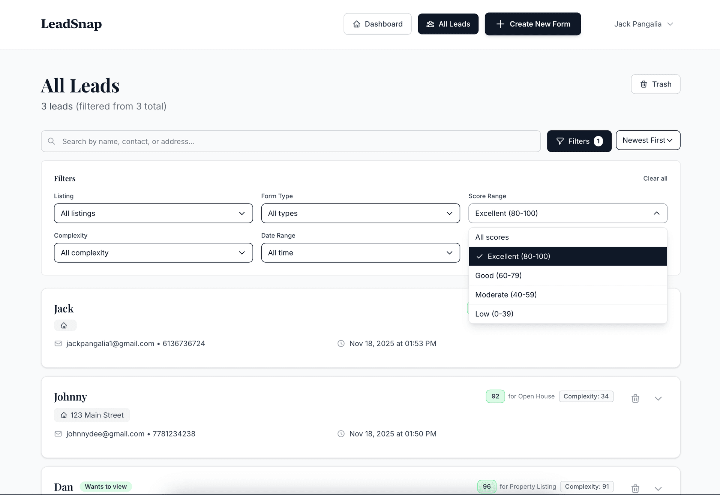Click the plus icon on Create New Form
Image resolution: width=720 pixels, height=495 pixels.
tap(500, 24)
